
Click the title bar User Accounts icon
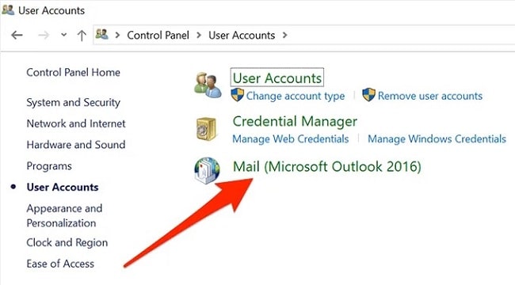pos(8,9)
